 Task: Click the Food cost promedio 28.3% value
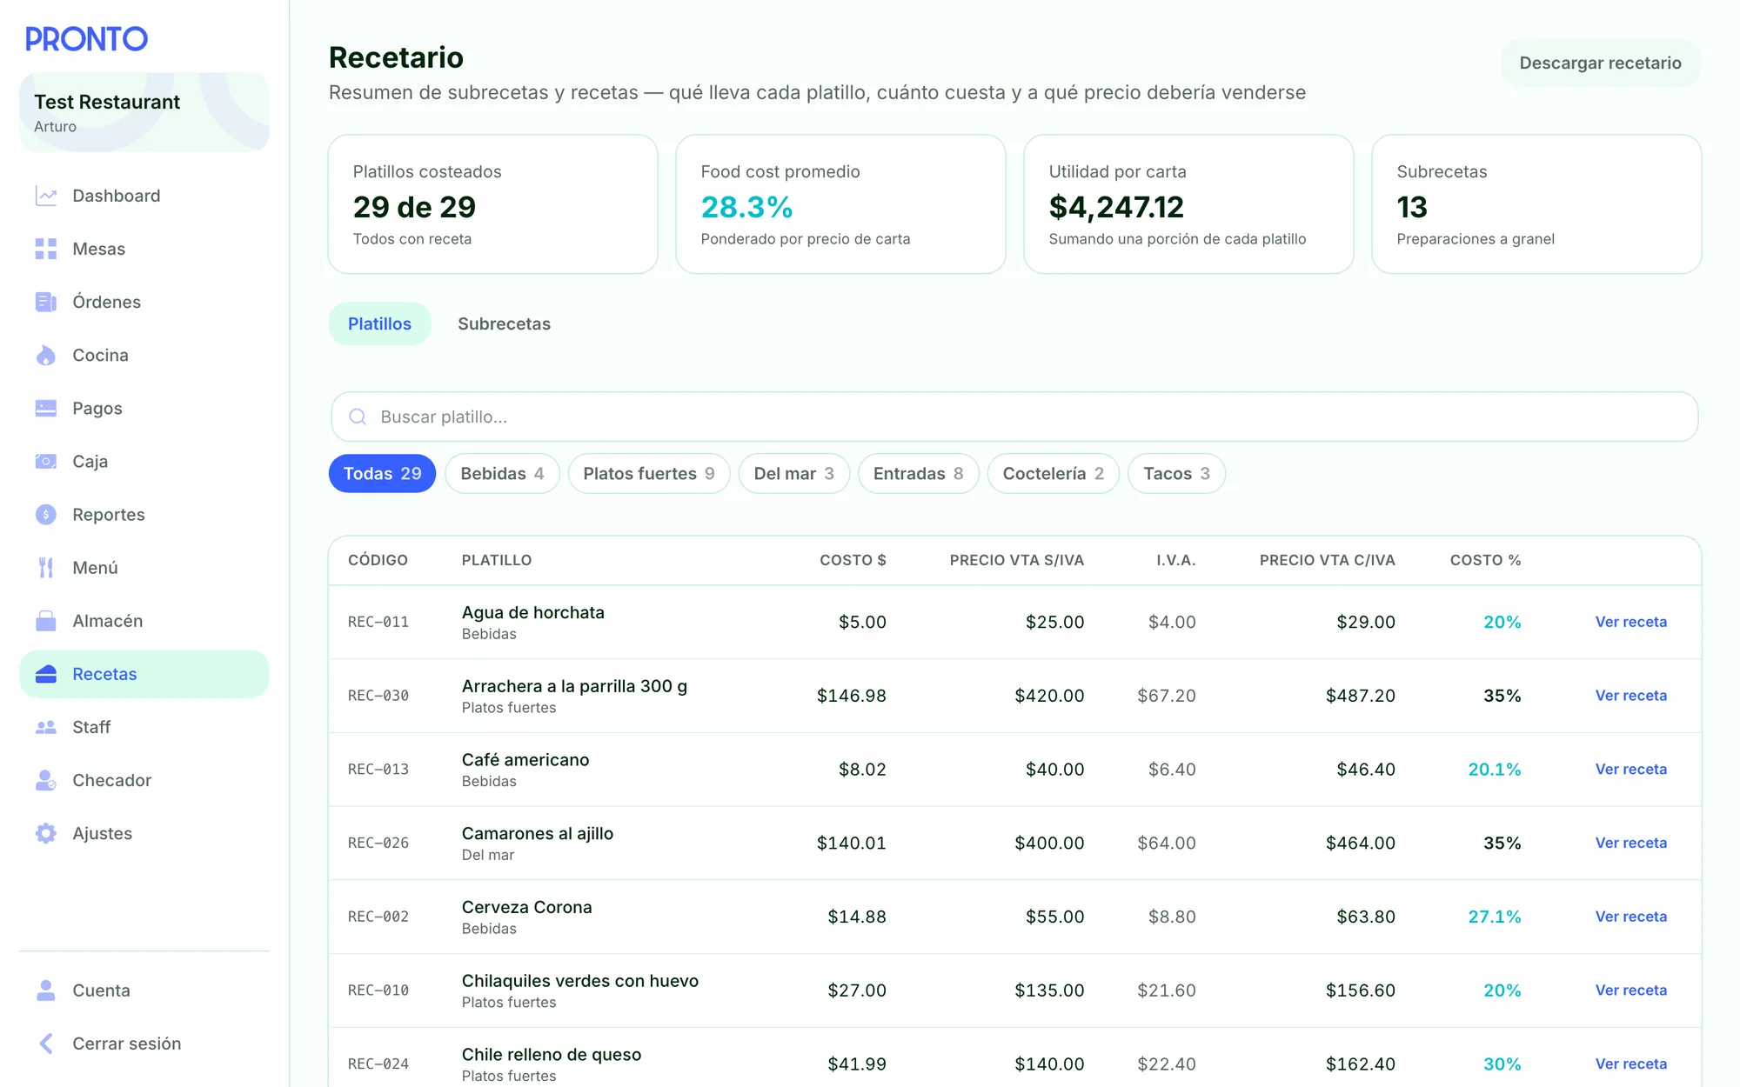click(x=746, y=207)
